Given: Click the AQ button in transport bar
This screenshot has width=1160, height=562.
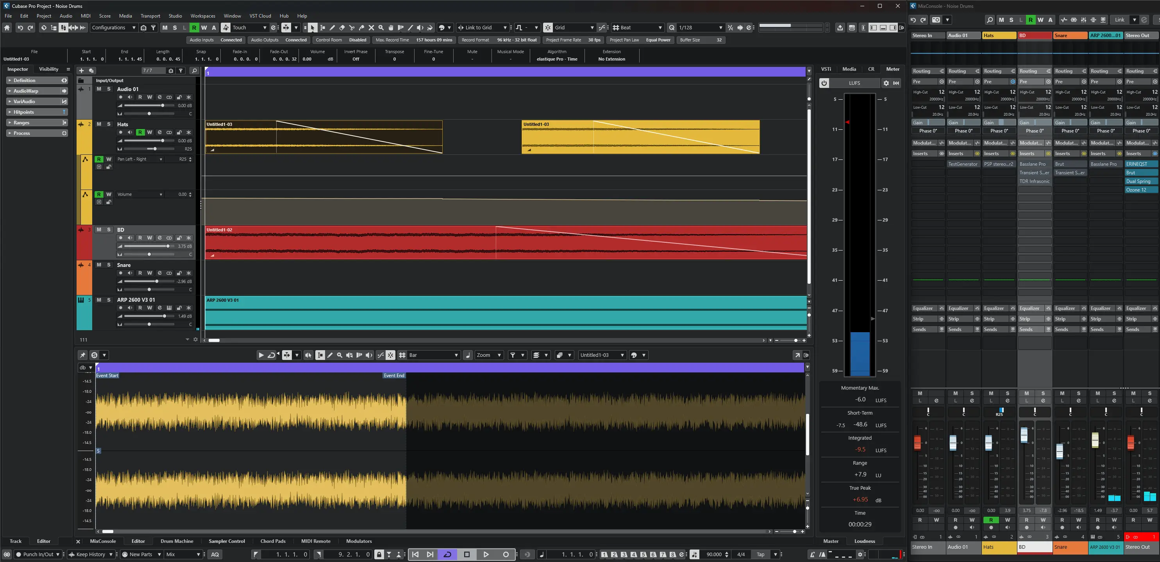Looking at the screenshot, I should tap(215, 554).
